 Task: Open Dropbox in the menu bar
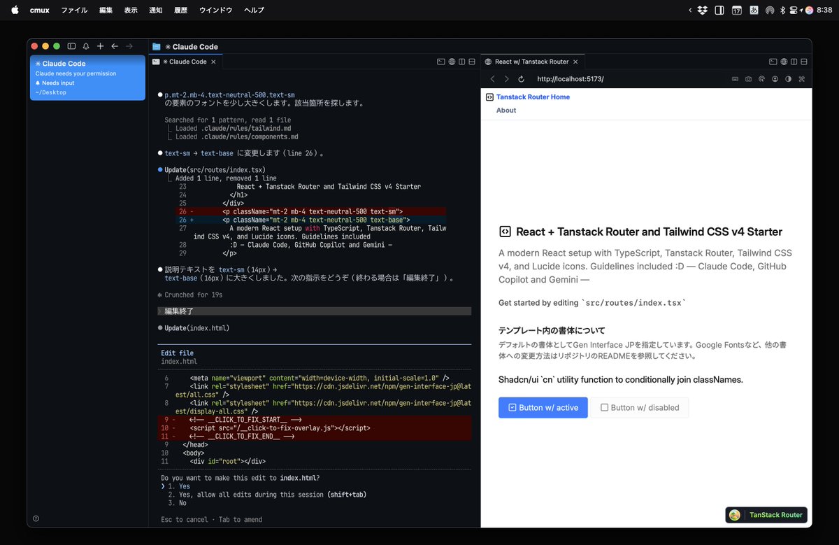coord(702,10)
